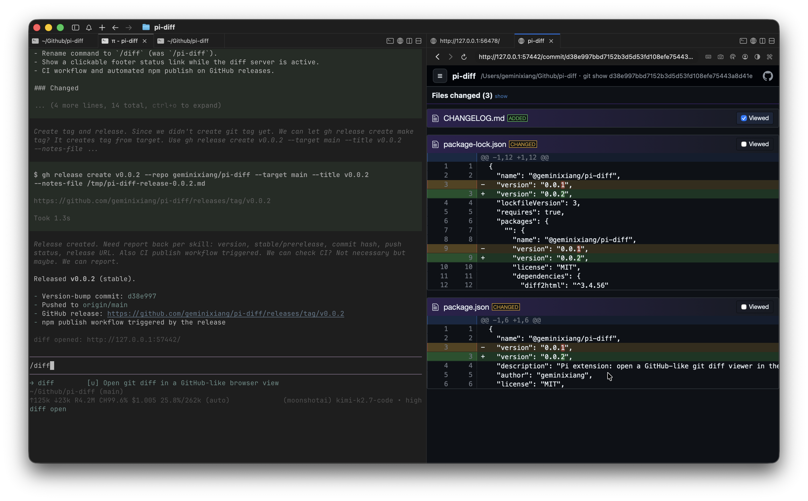
Task: Click the keyboard icon in browser toolbar
Action: tap(708, 57)
